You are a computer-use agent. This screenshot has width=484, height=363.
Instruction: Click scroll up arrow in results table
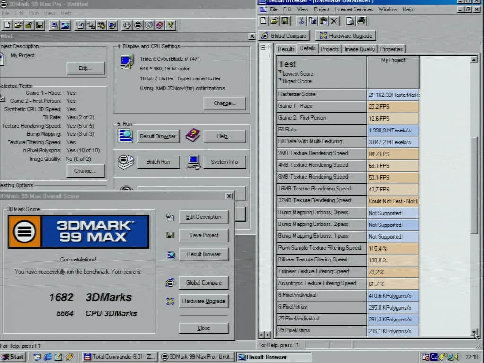pyautogui.click(x=474, y=60)
